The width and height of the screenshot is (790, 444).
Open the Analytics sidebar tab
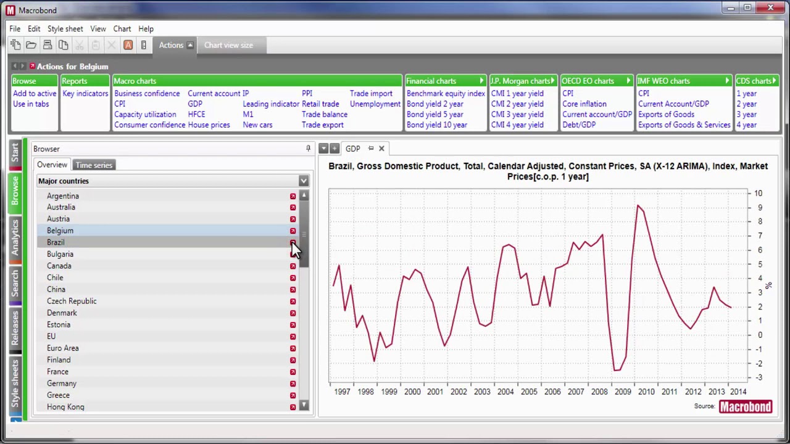(15, 239)
